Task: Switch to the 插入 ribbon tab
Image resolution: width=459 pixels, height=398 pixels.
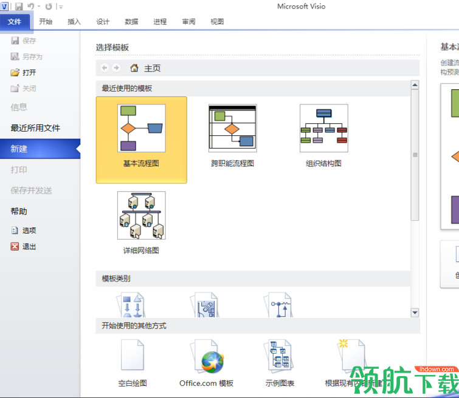Action: (x=74, y=22)
